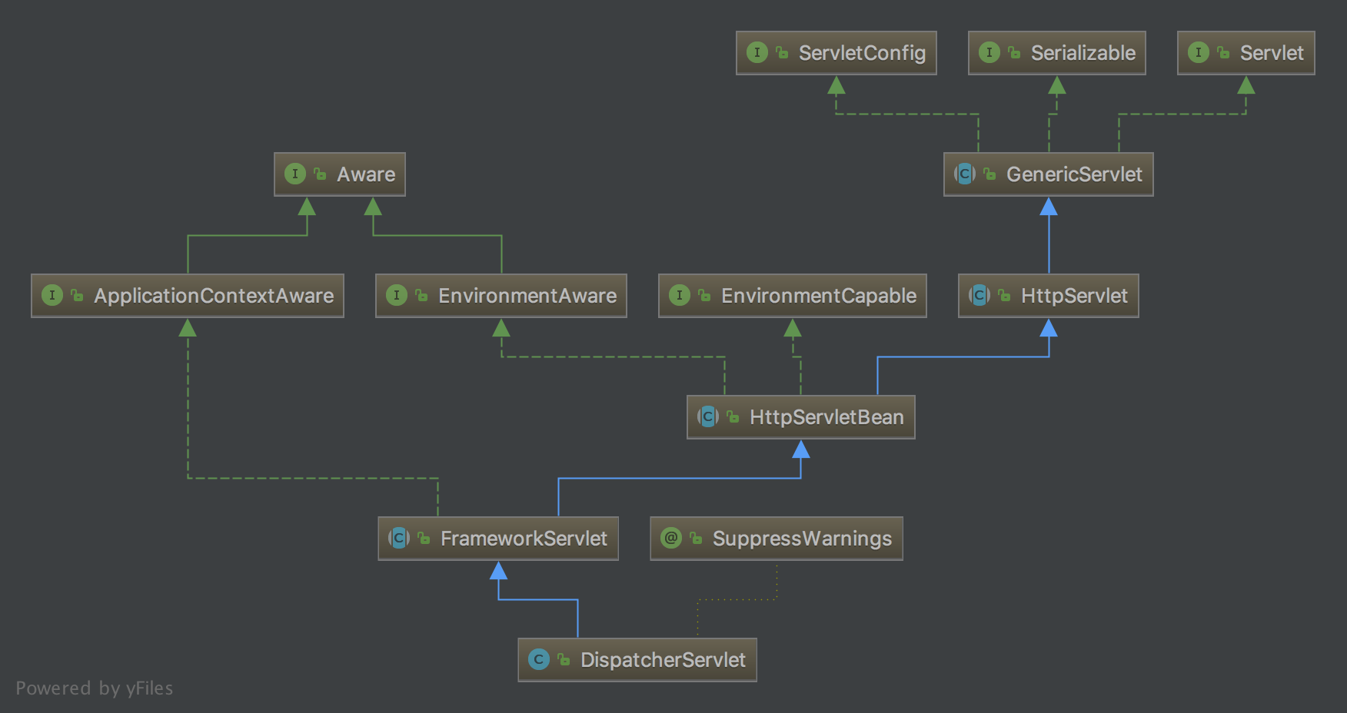Image resolution: width=1347 pixels, height=713 pixels.
Task: Select the ApplicationContextAware node label
Action: 214,296
